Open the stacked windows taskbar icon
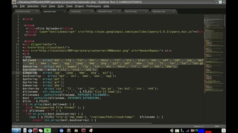Image resolution: width=238 pixels, height=133 pixels. pos(41,130)
